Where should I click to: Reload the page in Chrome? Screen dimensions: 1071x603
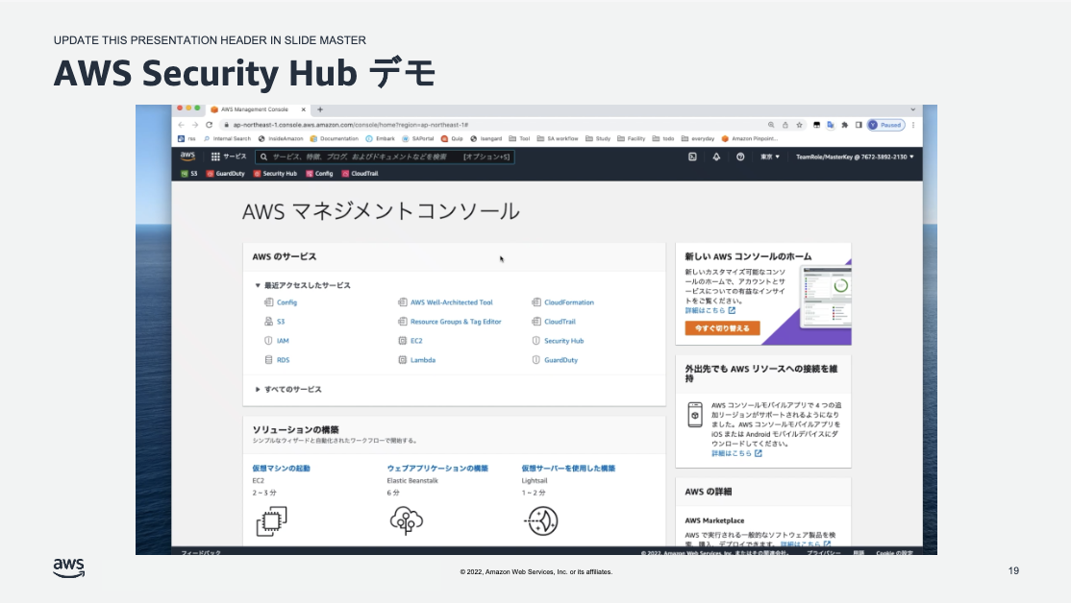pos(209,125)
